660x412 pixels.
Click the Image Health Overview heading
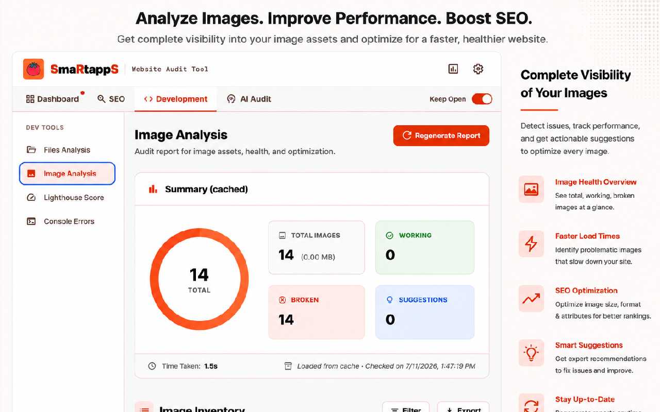(596, 182)
